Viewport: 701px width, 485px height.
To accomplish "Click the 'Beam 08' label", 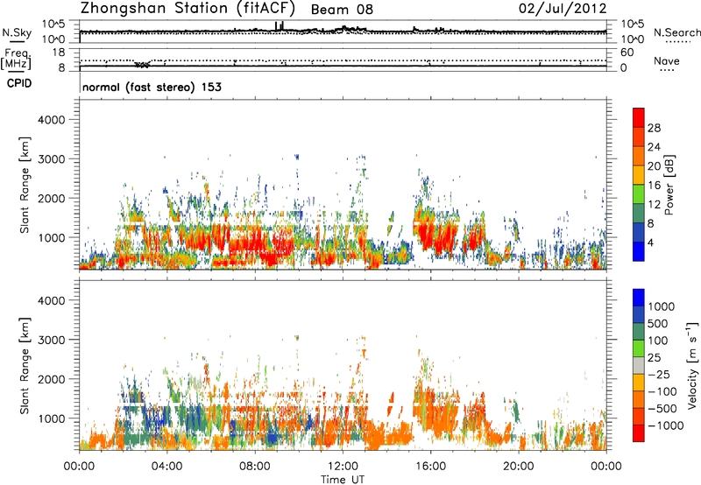I will point(342,10).
